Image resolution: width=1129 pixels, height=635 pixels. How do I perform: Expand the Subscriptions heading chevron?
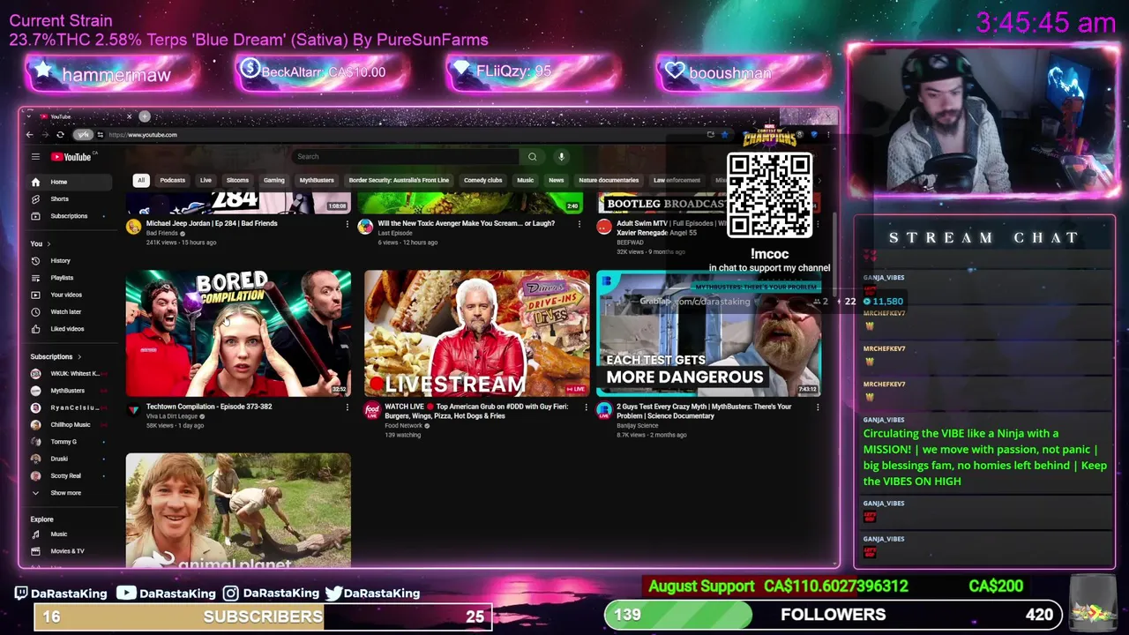[x=79, y=356]
